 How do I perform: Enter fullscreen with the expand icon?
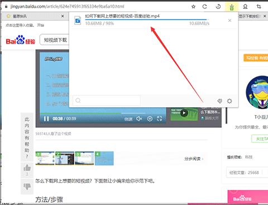pyautogui.click(x=160, y=118)
